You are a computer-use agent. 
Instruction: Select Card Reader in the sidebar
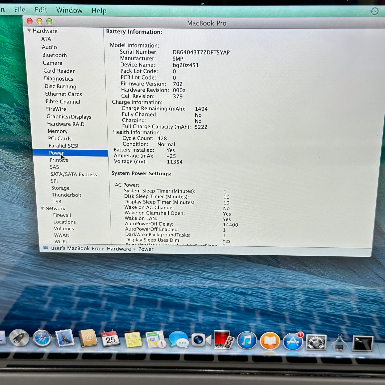59,71
